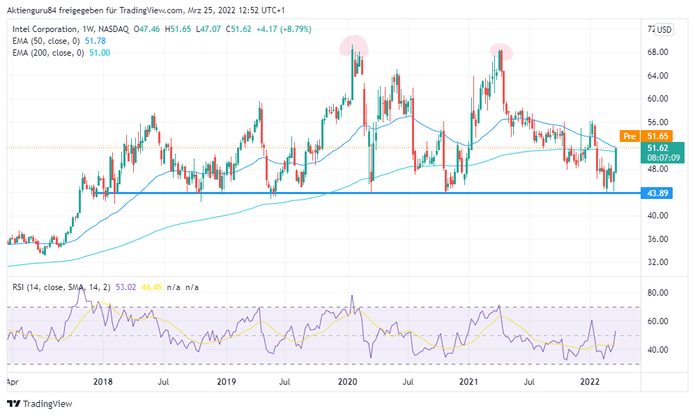Open the USD currency selector

664,30
